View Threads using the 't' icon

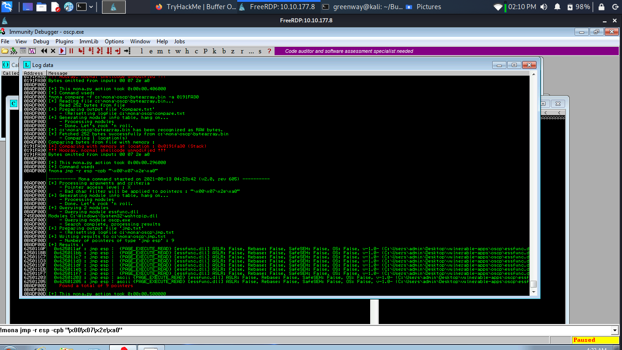coord(169,51)
